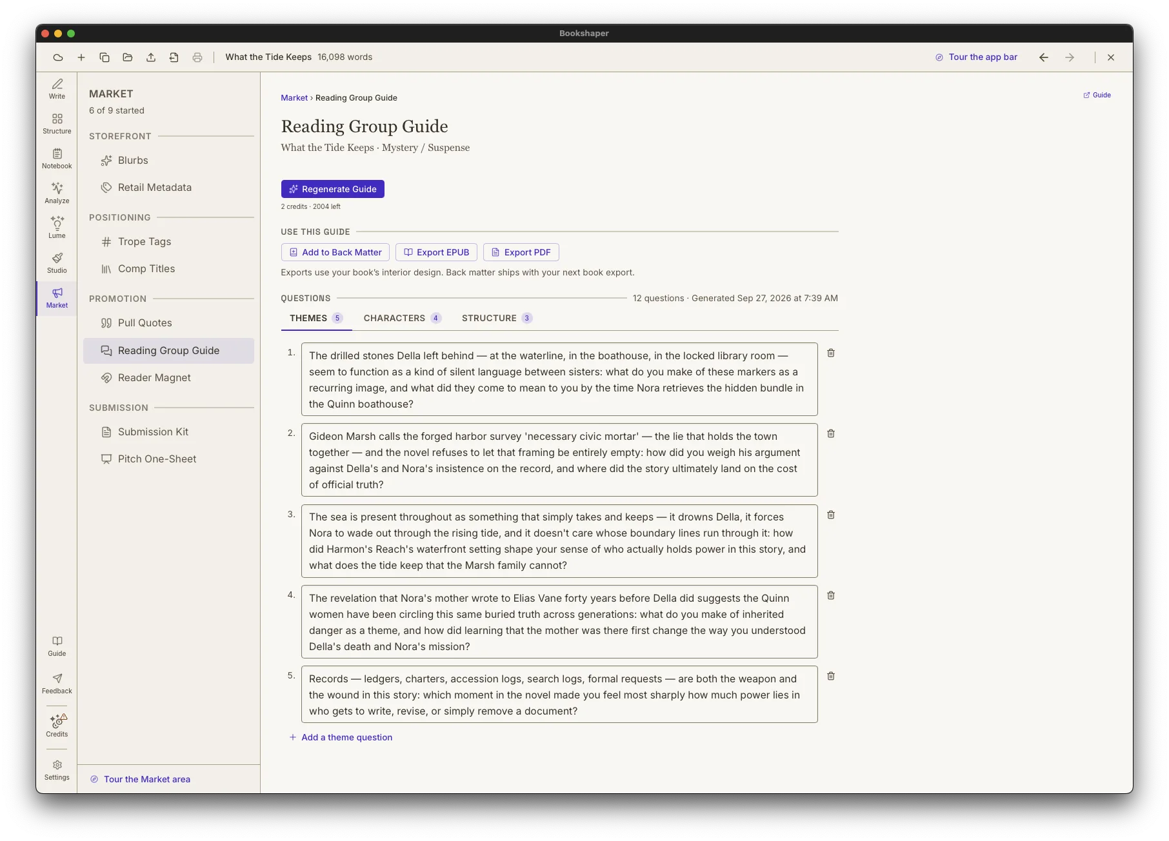Click the Export EPUB button
Screen dimensions: 1169x841
click(437, 252)
